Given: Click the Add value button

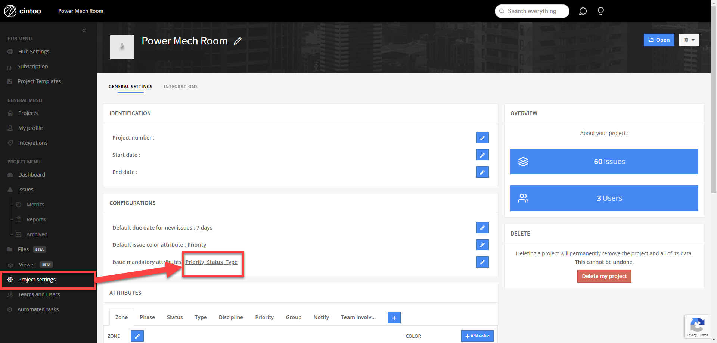Looking at the screenshot, I should (x=477, y=336).
